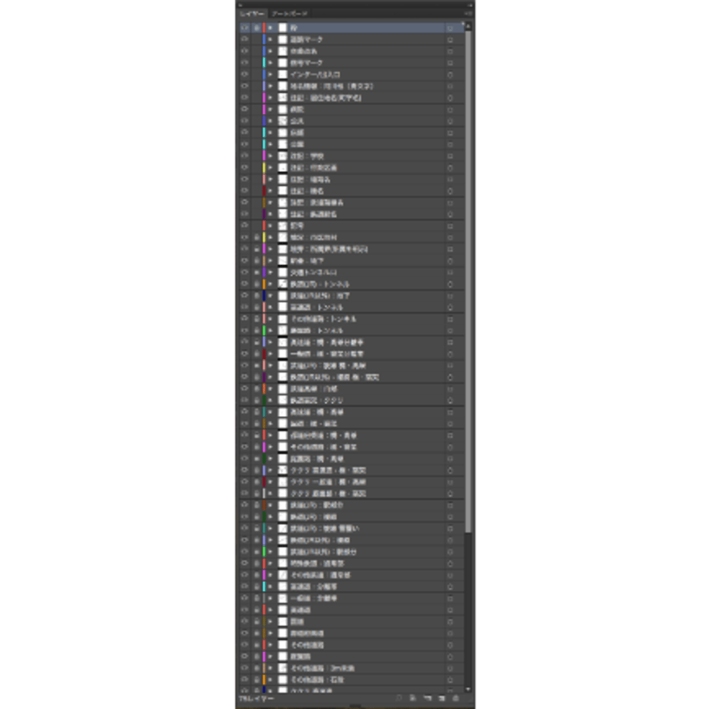This screenshot has width=709, height=709.
Task: Collapse the panel with the double-arrow icon
Action: pos(470,5)
